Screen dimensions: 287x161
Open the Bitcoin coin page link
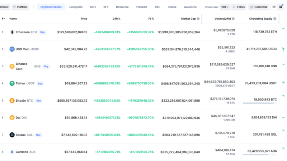(x=21, y=101)
